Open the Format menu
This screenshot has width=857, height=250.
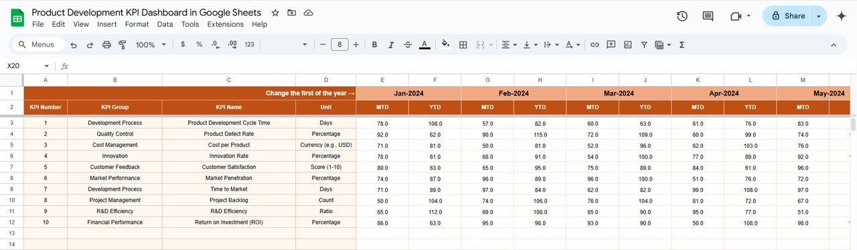(137, 24)
